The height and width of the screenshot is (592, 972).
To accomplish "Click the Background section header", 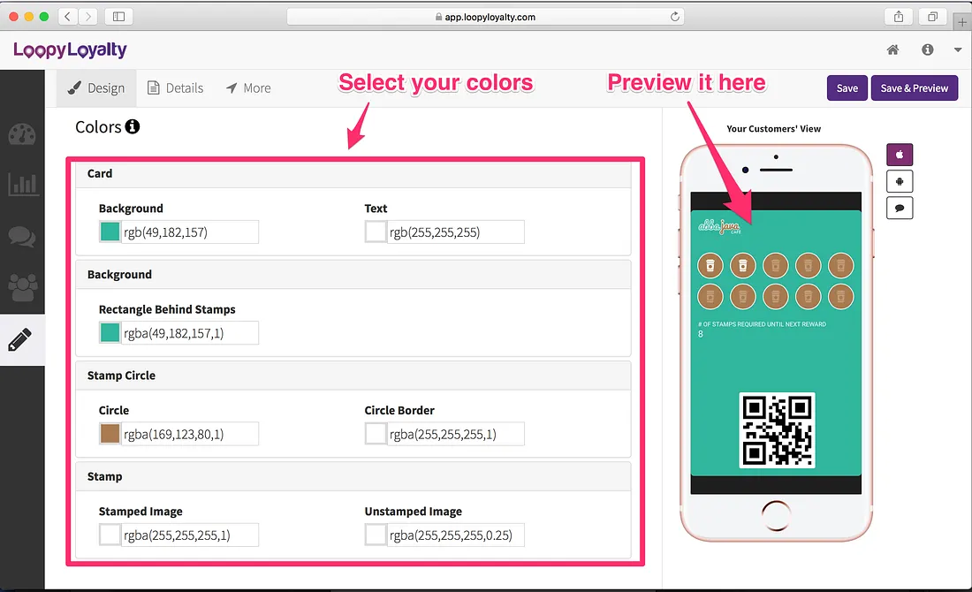I will (x=353, y=275).
